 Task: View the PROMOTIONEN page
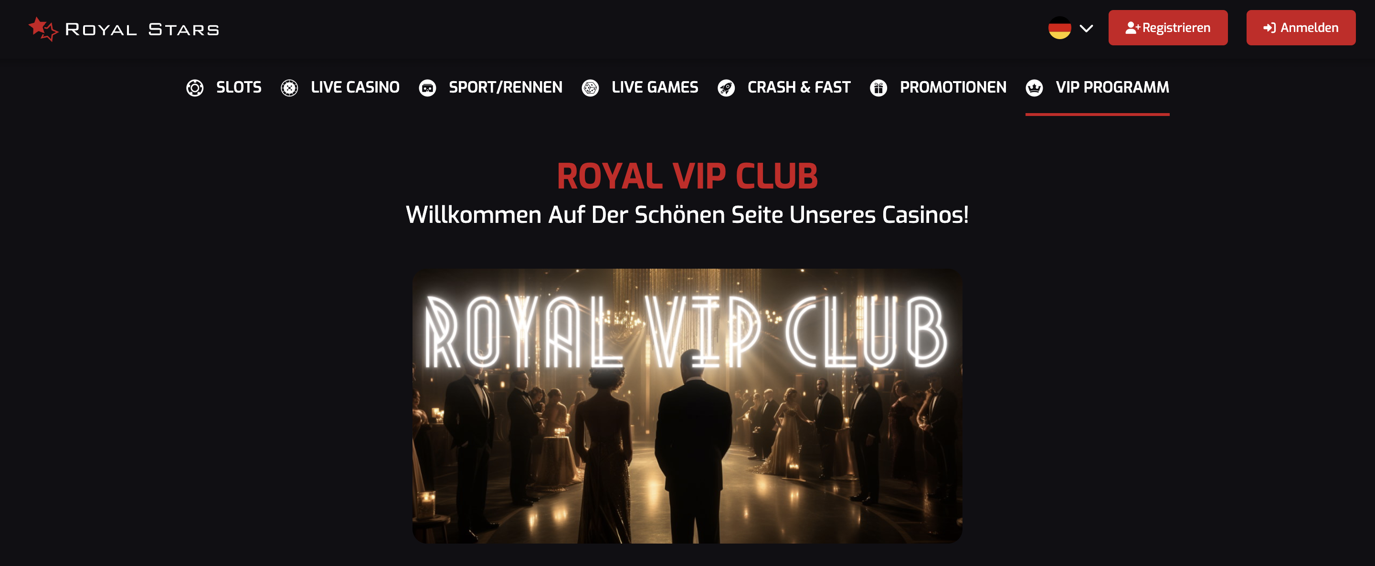point(953,87)
